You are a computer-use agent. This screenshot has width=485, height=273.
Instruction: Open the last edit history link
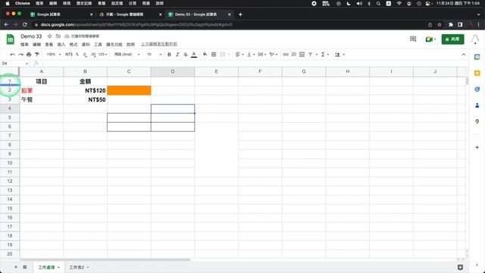click(159, 44)
